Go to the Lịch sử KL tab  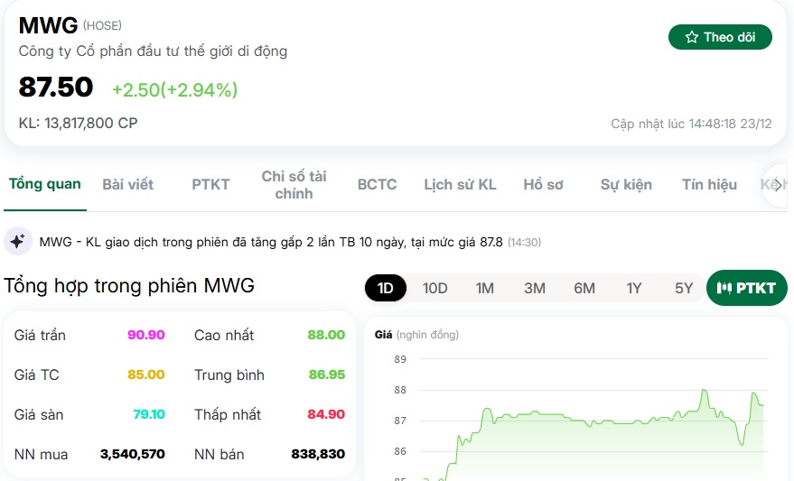[x=460, y=184]
